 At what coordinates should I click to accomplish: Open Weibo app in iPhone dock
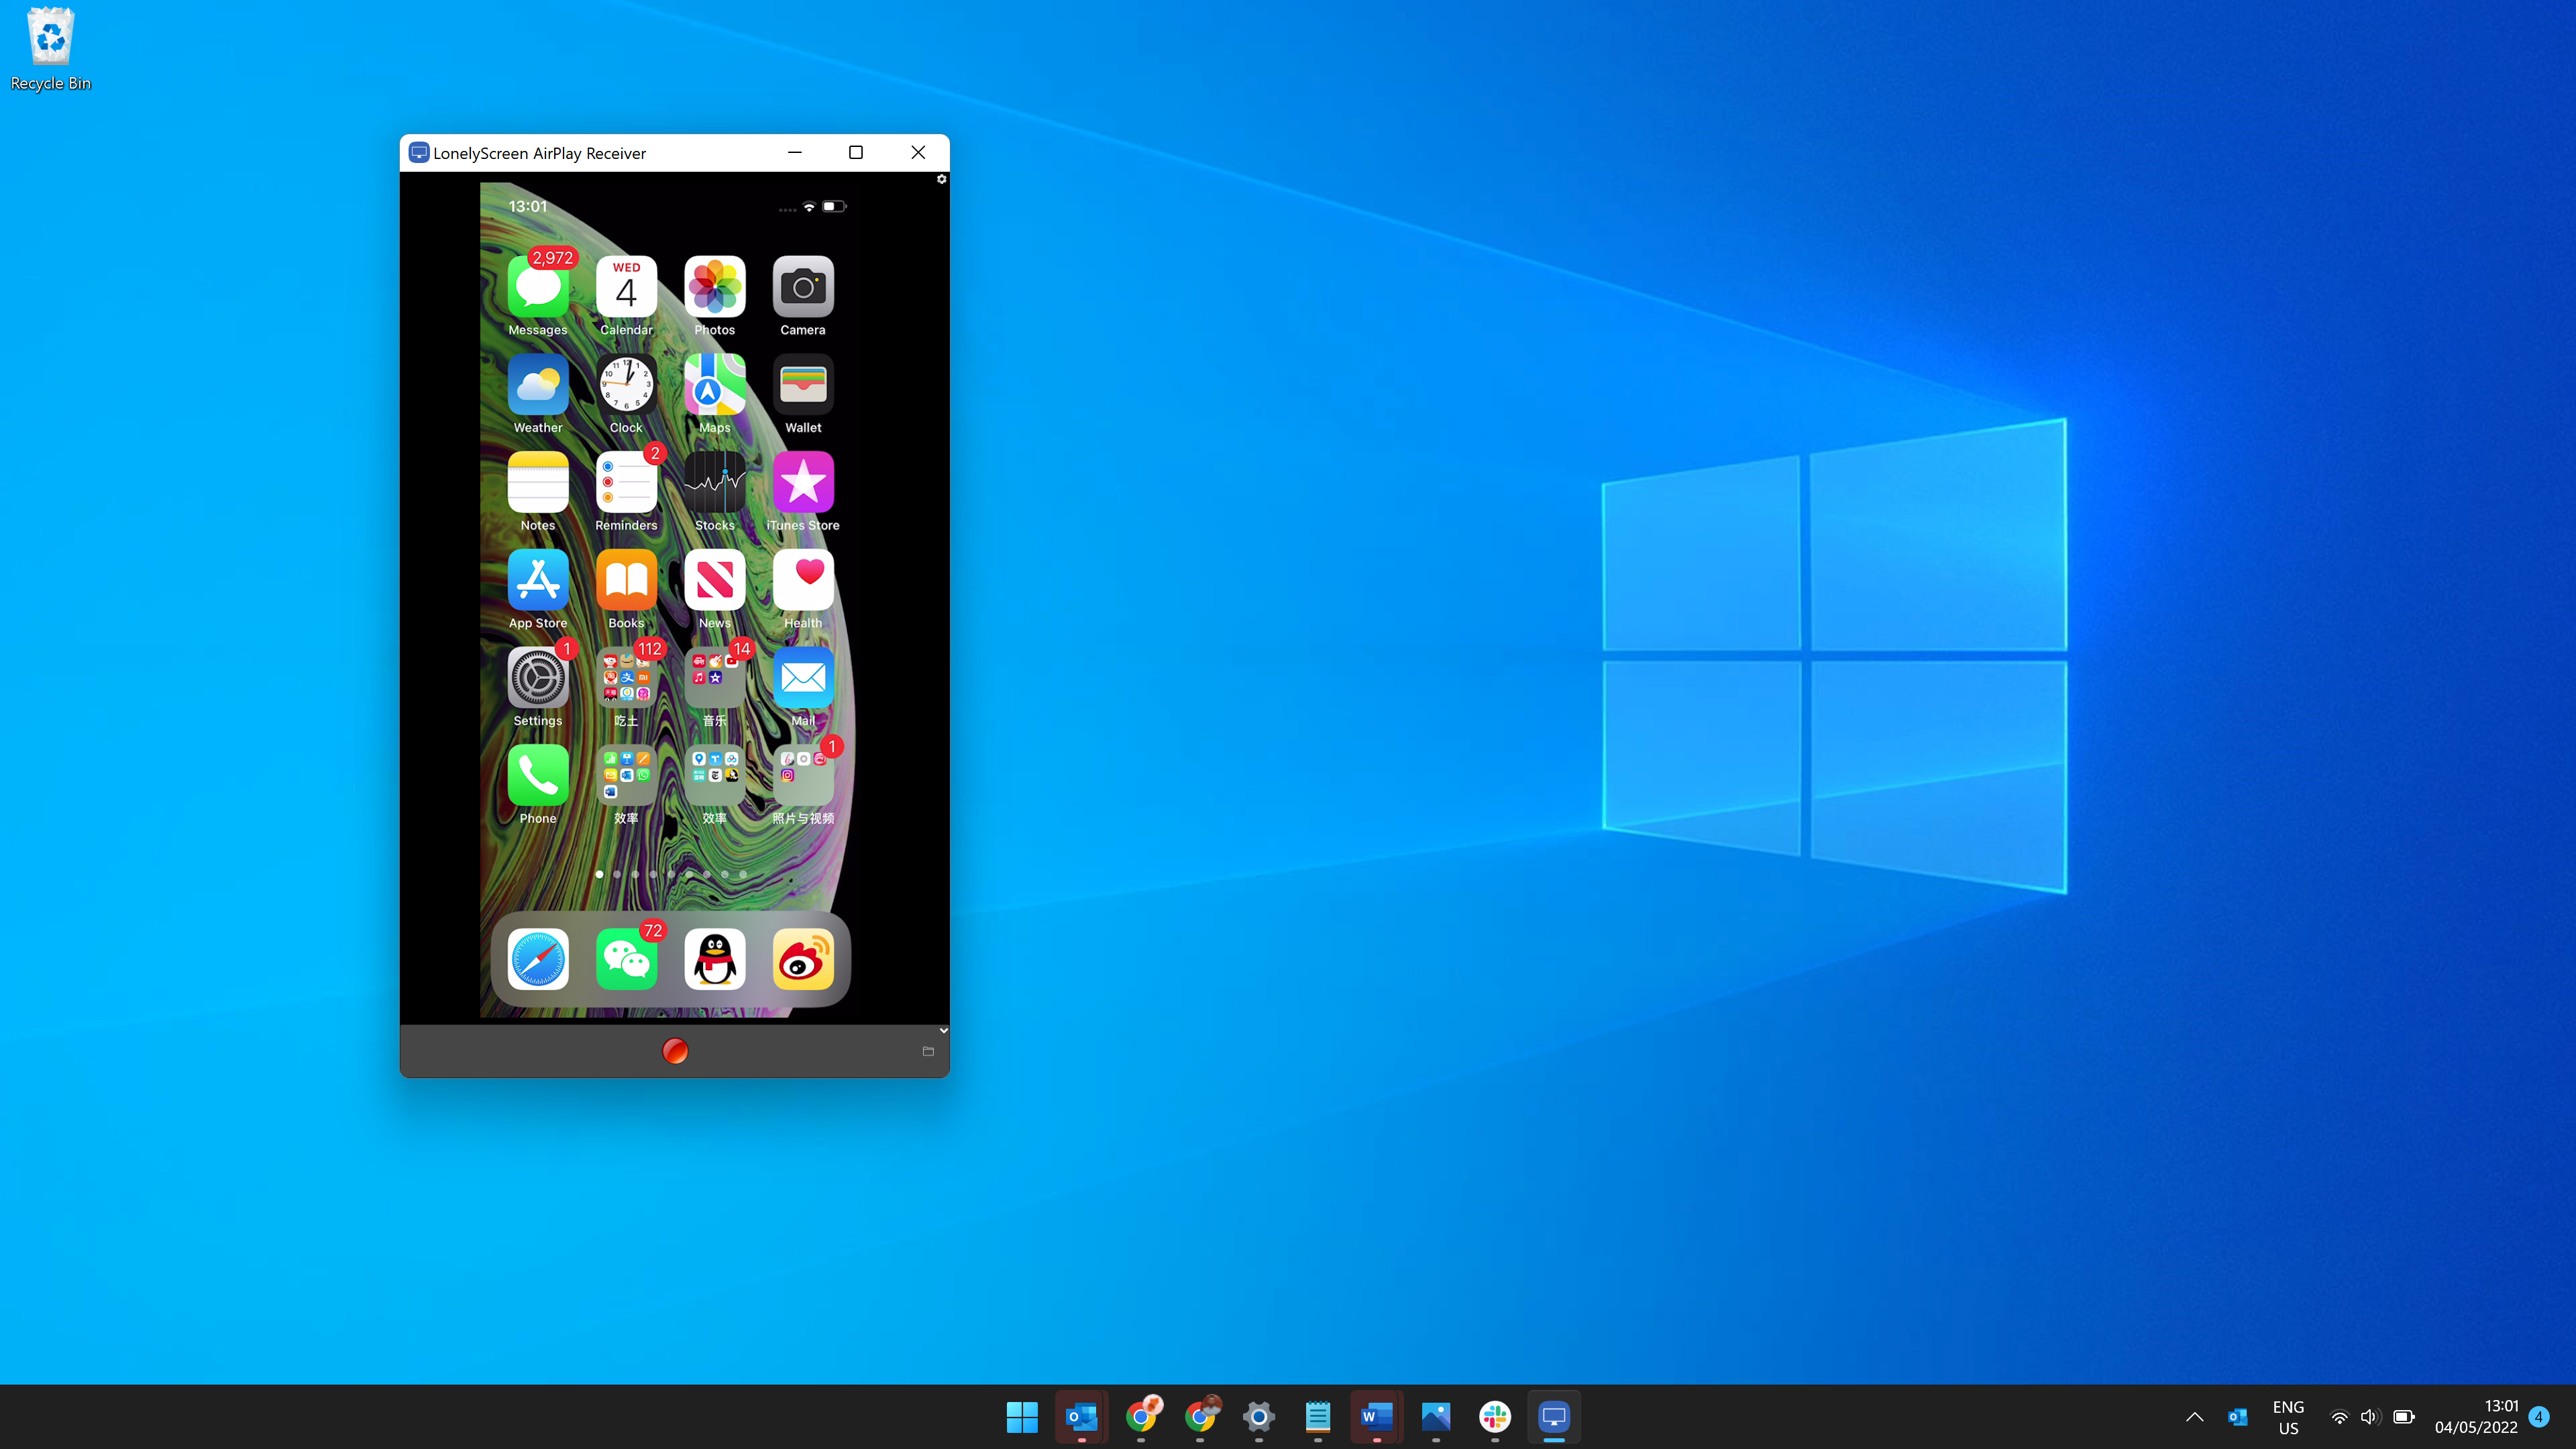pyautogui.click(x=803, y=959)
